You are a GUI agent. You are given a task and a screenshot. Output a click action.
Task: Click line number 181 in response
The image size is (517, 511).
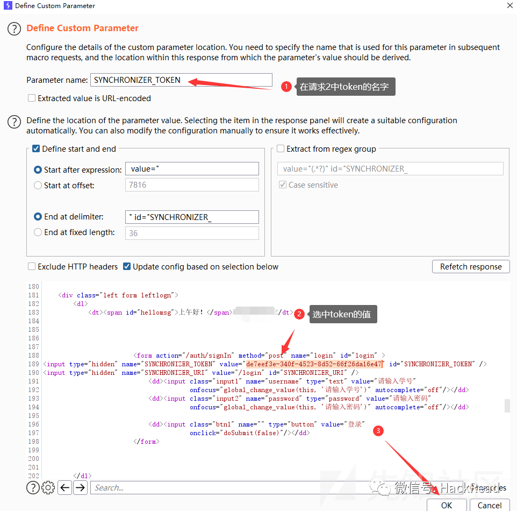tap(34, 295)
